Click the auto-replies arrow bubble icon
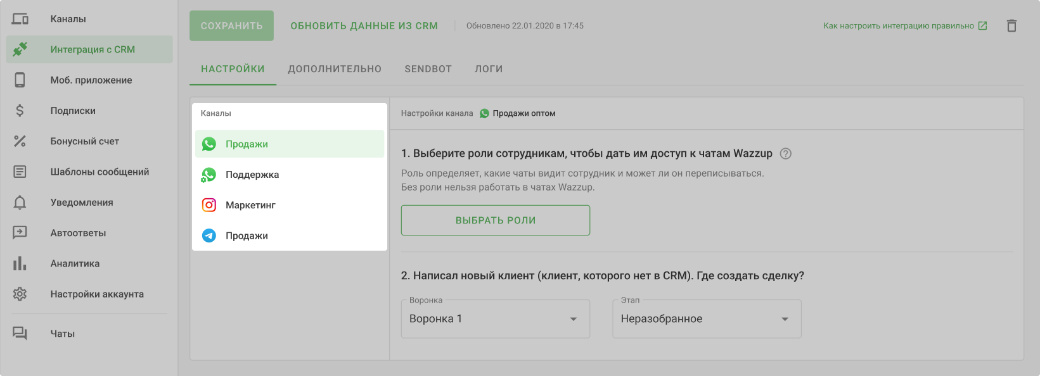The image size is (1040, 376). (x=20, y=233)
